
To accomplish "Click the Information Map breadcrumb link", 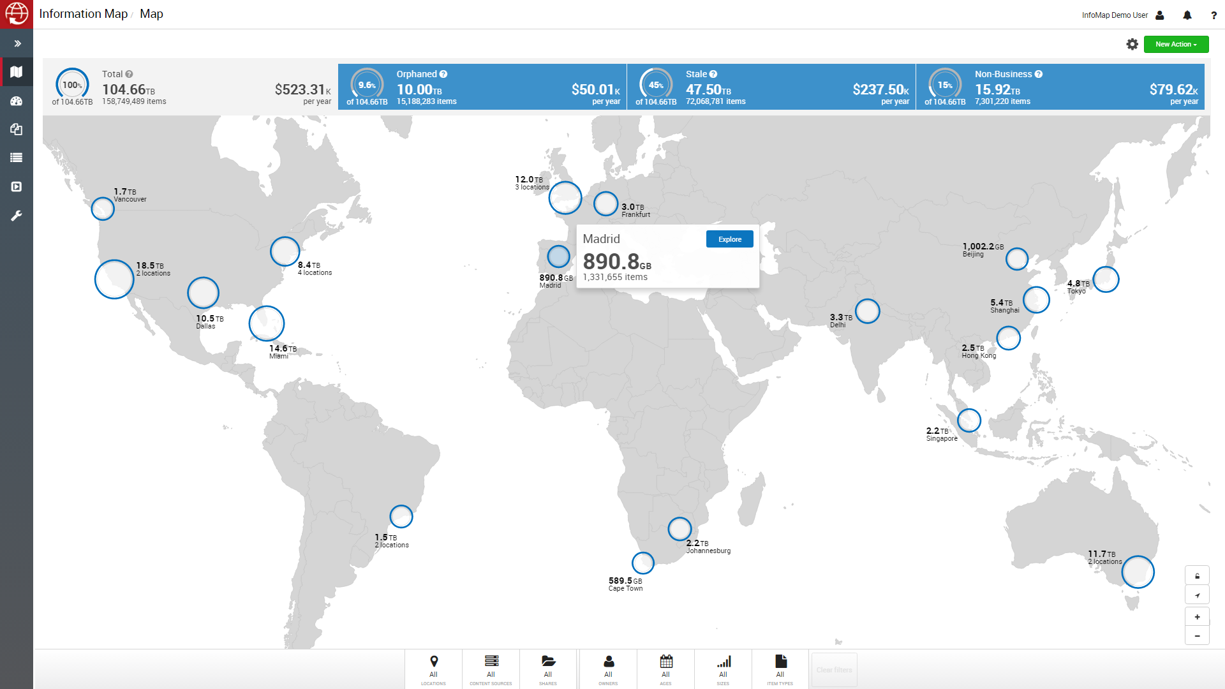I will (83, 14).
